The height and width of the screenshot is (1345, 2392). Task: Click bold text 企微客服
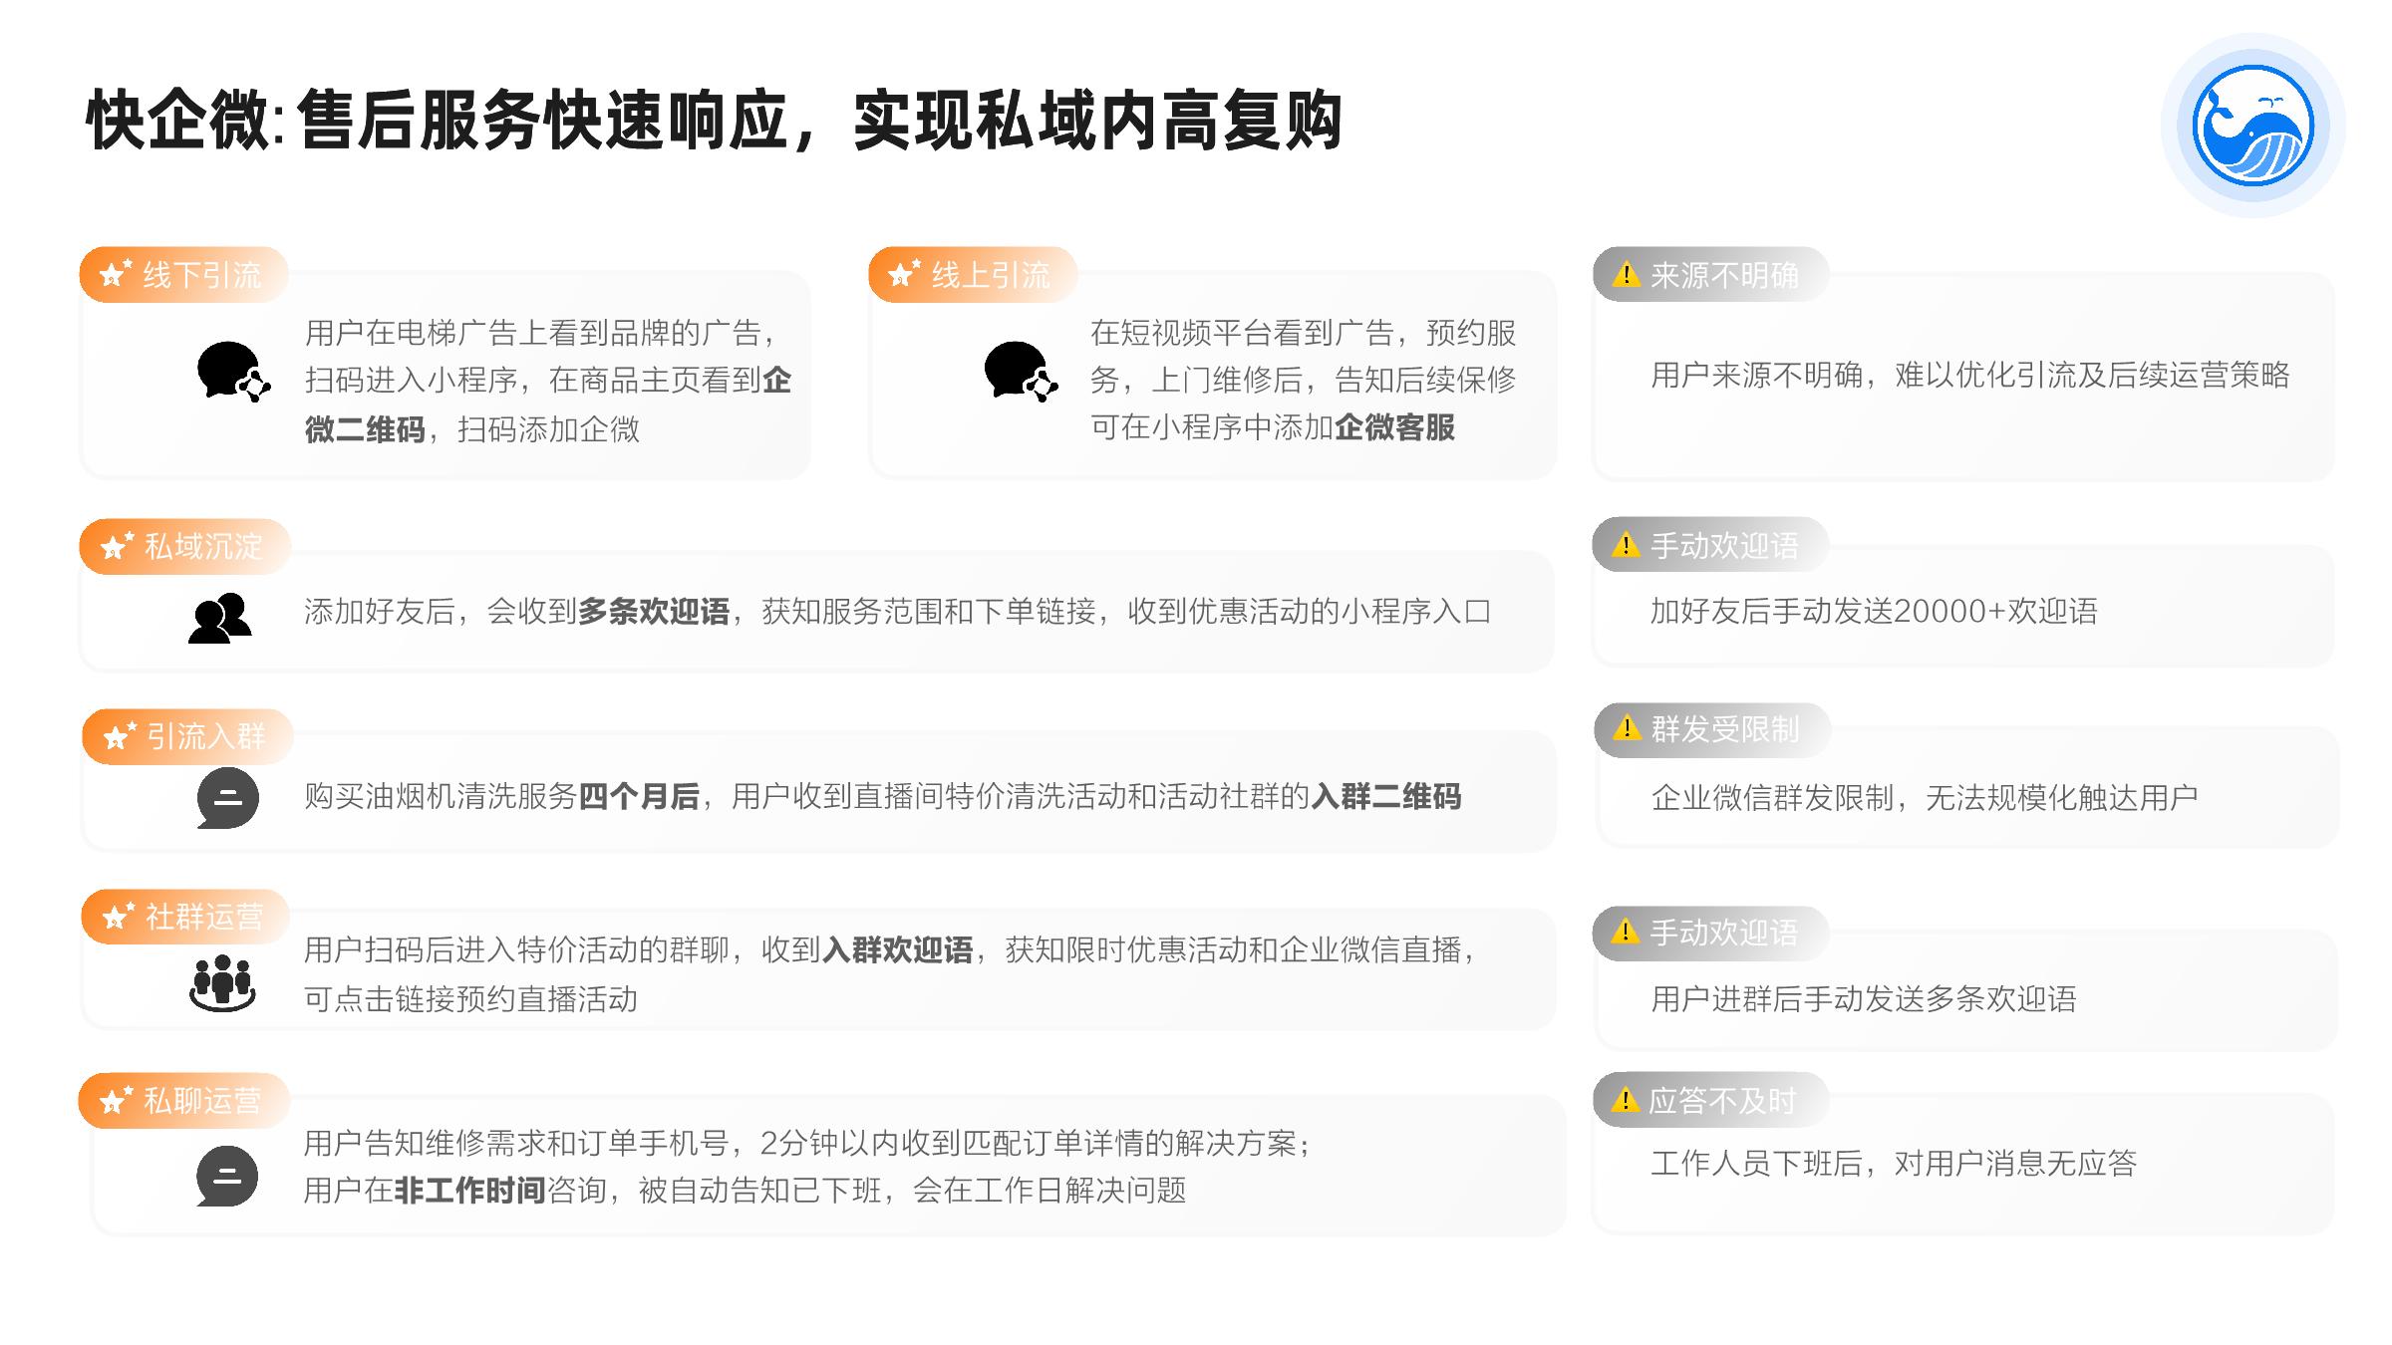(1394, 427)
